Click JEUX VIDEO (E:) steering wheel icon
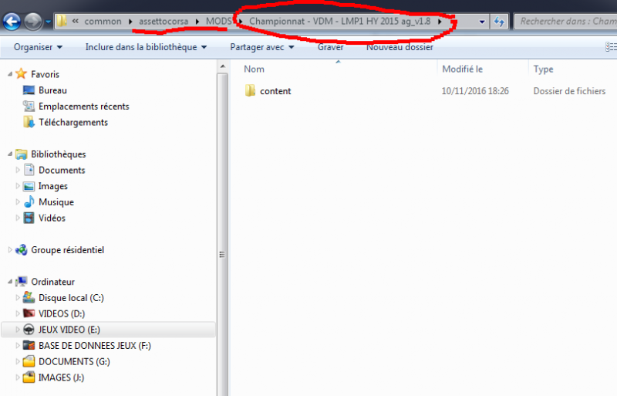This screenshot has width=617, height=396. (x=29, y=330)
